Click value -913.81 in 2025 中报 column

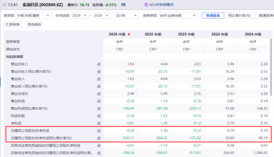point(195,153)
